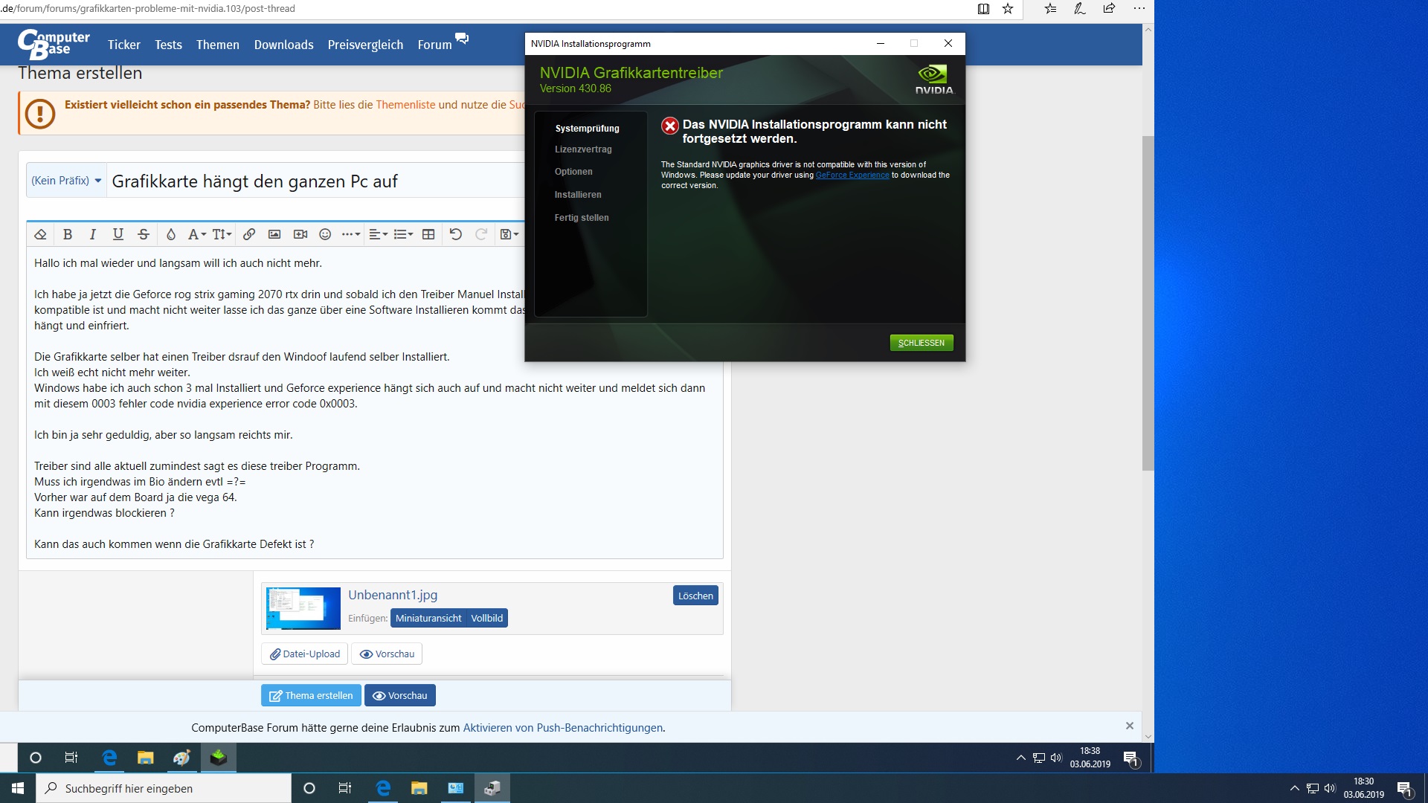The width and height of the screenshot is (1428, 803).
Task: Open the text color droplet picker
Action: [x=170, y=234]
